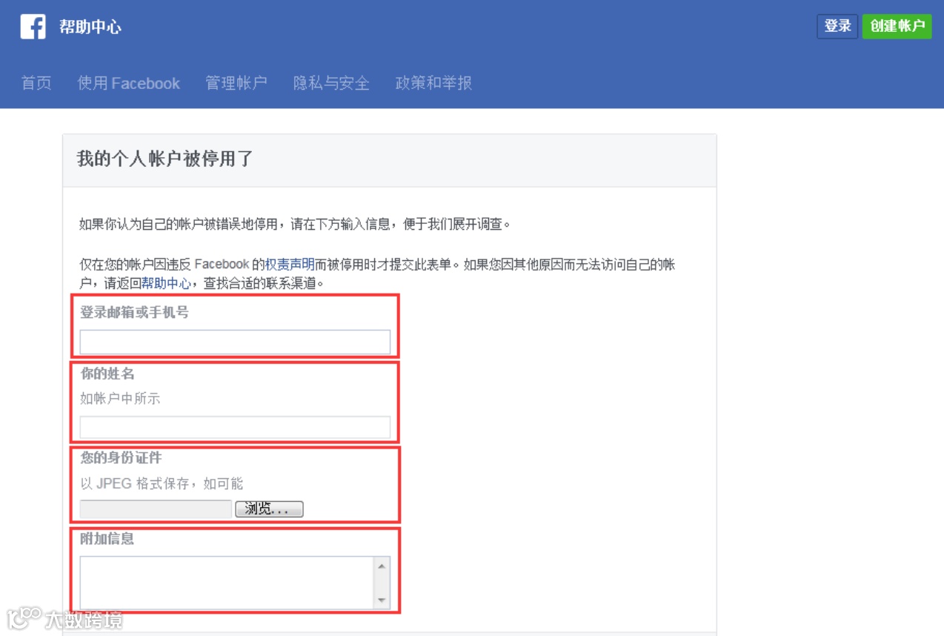
Task: Click the green 创建帐户 button
Action: [897, 26]
